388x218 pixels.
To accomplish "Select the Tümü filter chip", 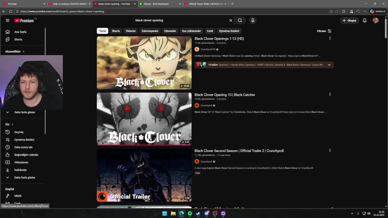I will tap(102, 31).
